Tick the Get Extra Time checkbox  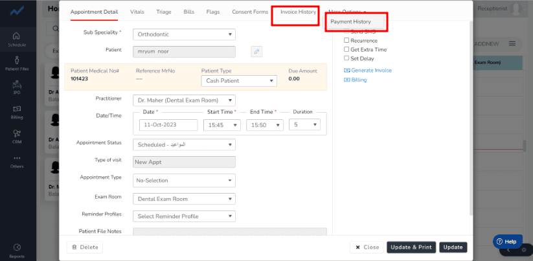pos(346,49)
